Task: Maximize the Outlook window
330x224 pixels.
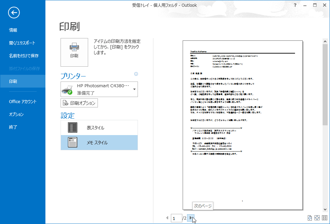Action: (x=315, y=5)
